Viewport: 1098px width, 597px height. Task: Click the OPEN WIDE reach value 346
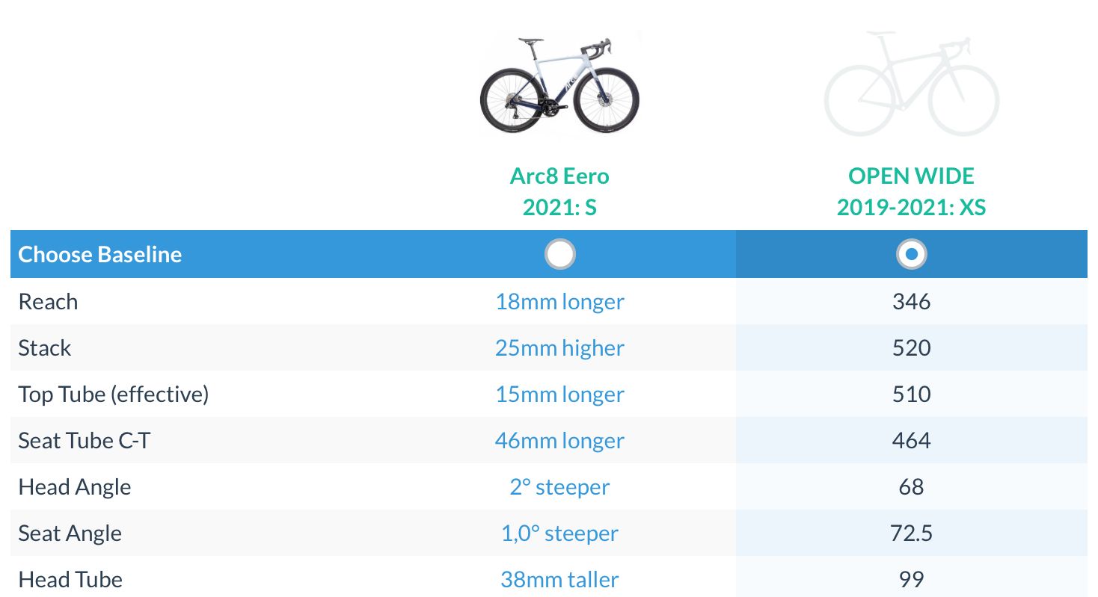[x=911, y=302]
